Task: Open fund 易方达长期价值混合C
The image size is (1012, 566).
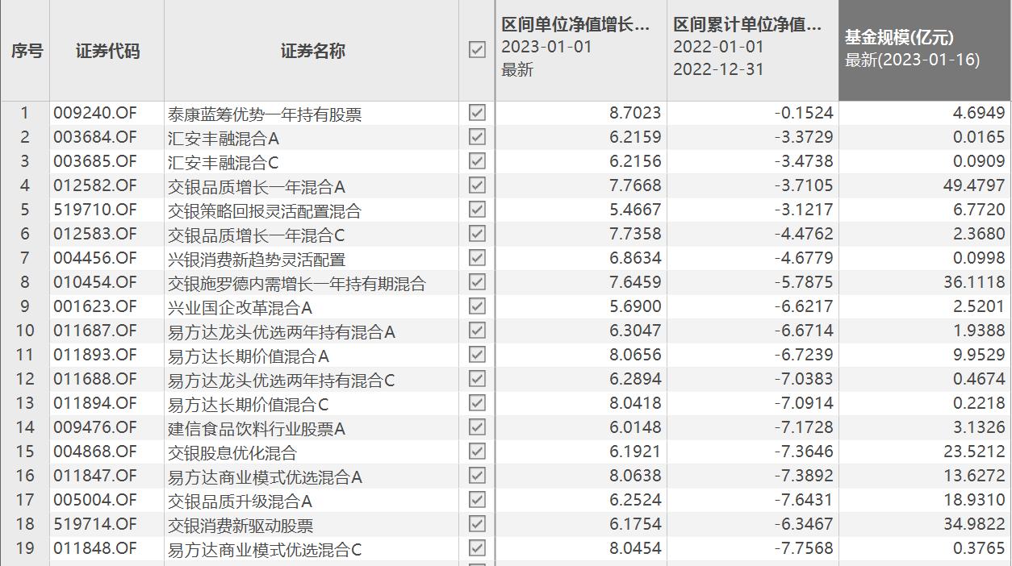Action: point(248,404)
